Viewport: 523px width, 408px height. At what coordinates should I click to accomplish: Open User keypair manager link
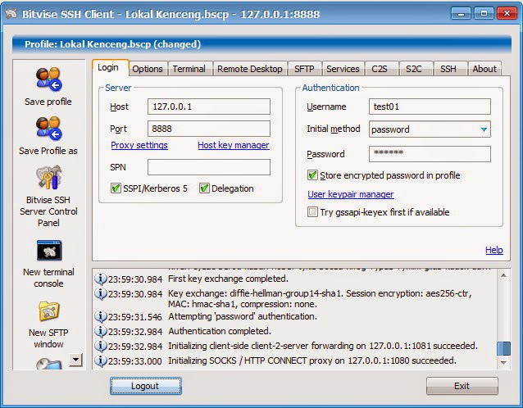(x=351, y=194)
